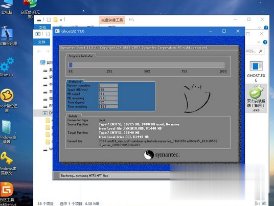Open the 文件 menu in front Explorer window
The width and height of the screenshot is (274, 206).
point(41,42)
